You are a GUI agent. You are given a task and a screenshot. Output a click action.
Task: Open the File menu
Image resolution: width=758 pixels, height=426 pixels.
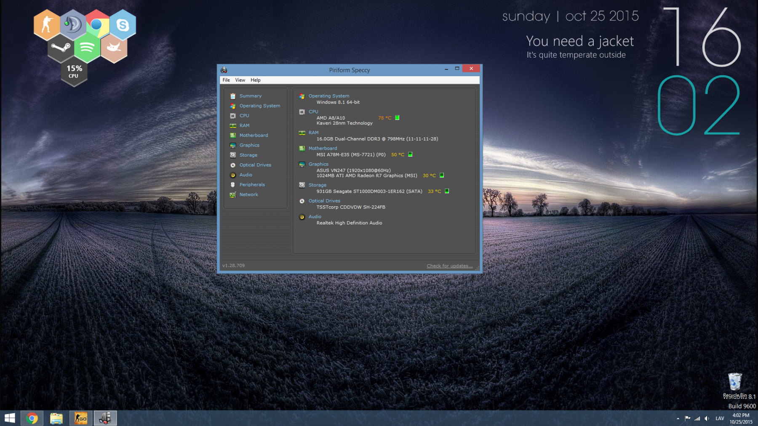pyautogui.click(x=226, y=80)
